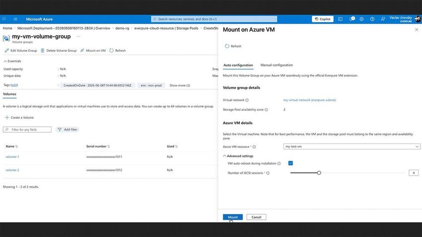Refresh the volume group page
Image resolution: width=422 pixels, height=237 pixels.
118,51
